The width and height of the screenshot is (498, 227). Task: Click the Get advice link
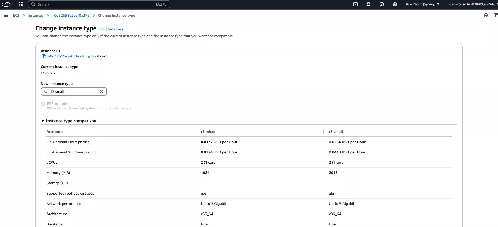coord(115,29)
